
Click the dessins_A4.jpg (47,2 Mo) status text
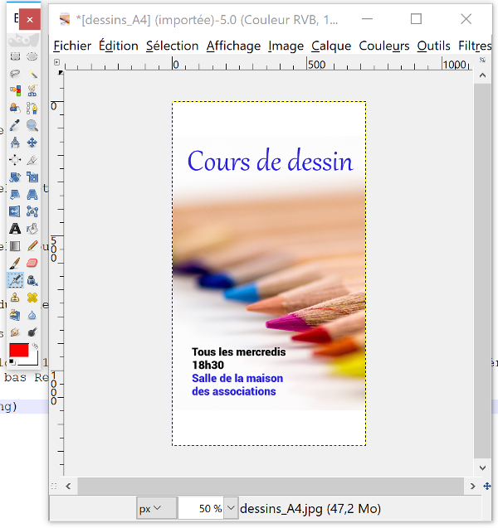point(310,508)
